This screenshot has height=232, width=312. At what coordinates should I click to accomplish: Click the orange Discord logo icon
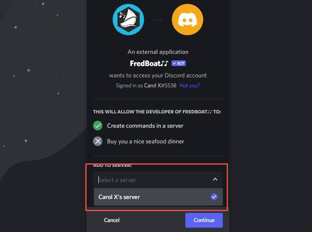(188, 19)
